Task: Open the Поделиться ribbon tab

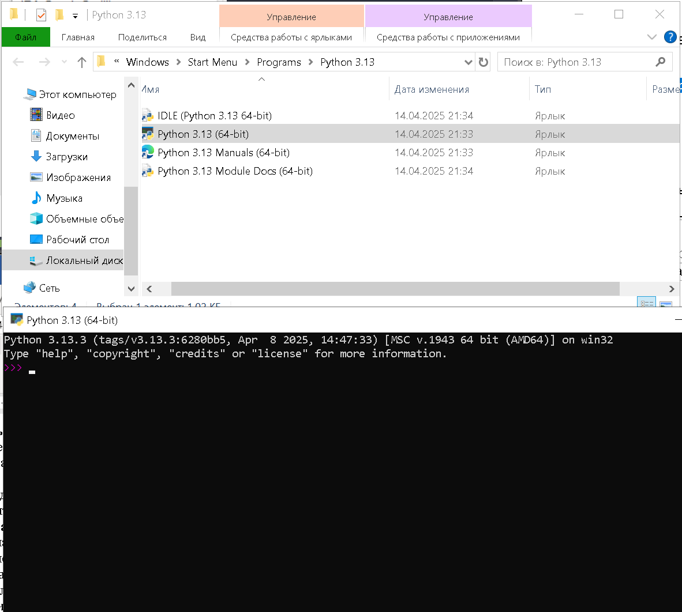Action: 142,37
